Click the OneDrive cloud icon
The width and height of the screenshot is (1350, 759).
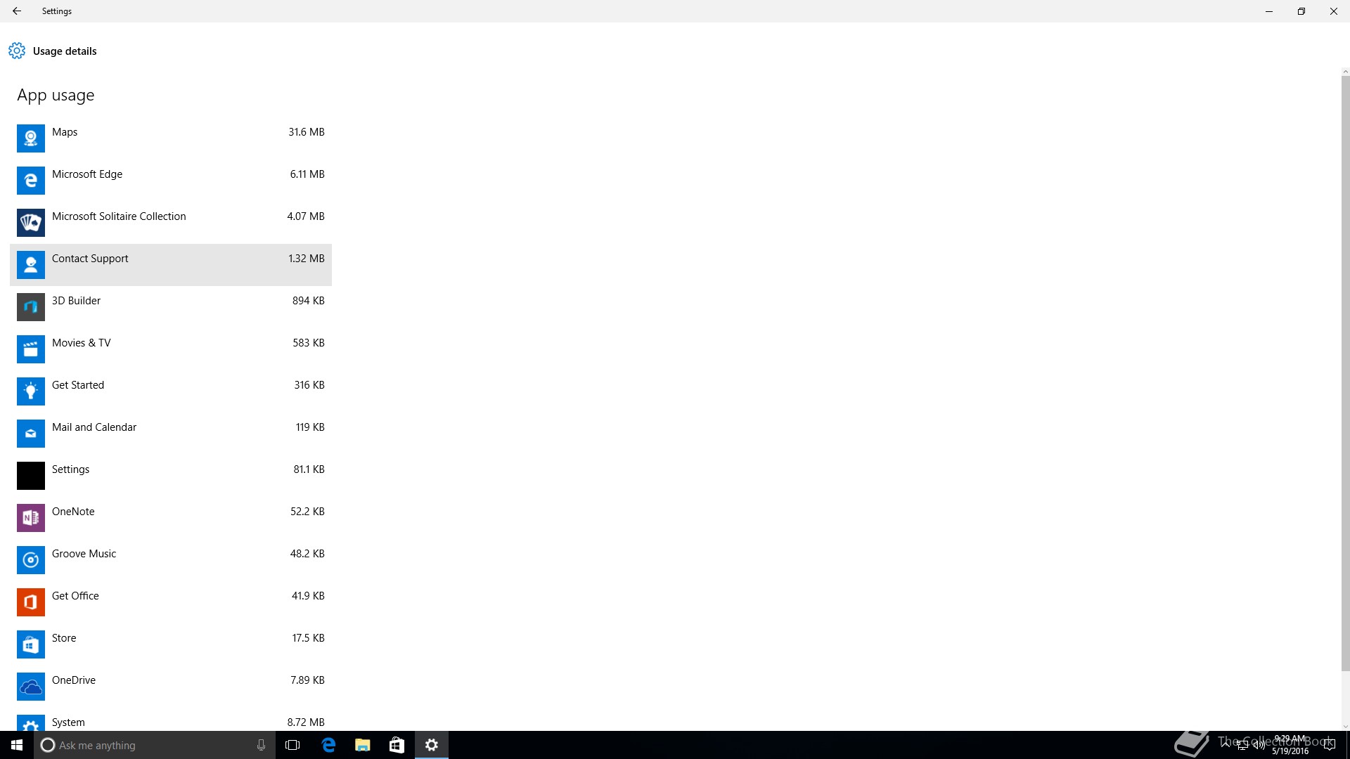click(30, 687)
